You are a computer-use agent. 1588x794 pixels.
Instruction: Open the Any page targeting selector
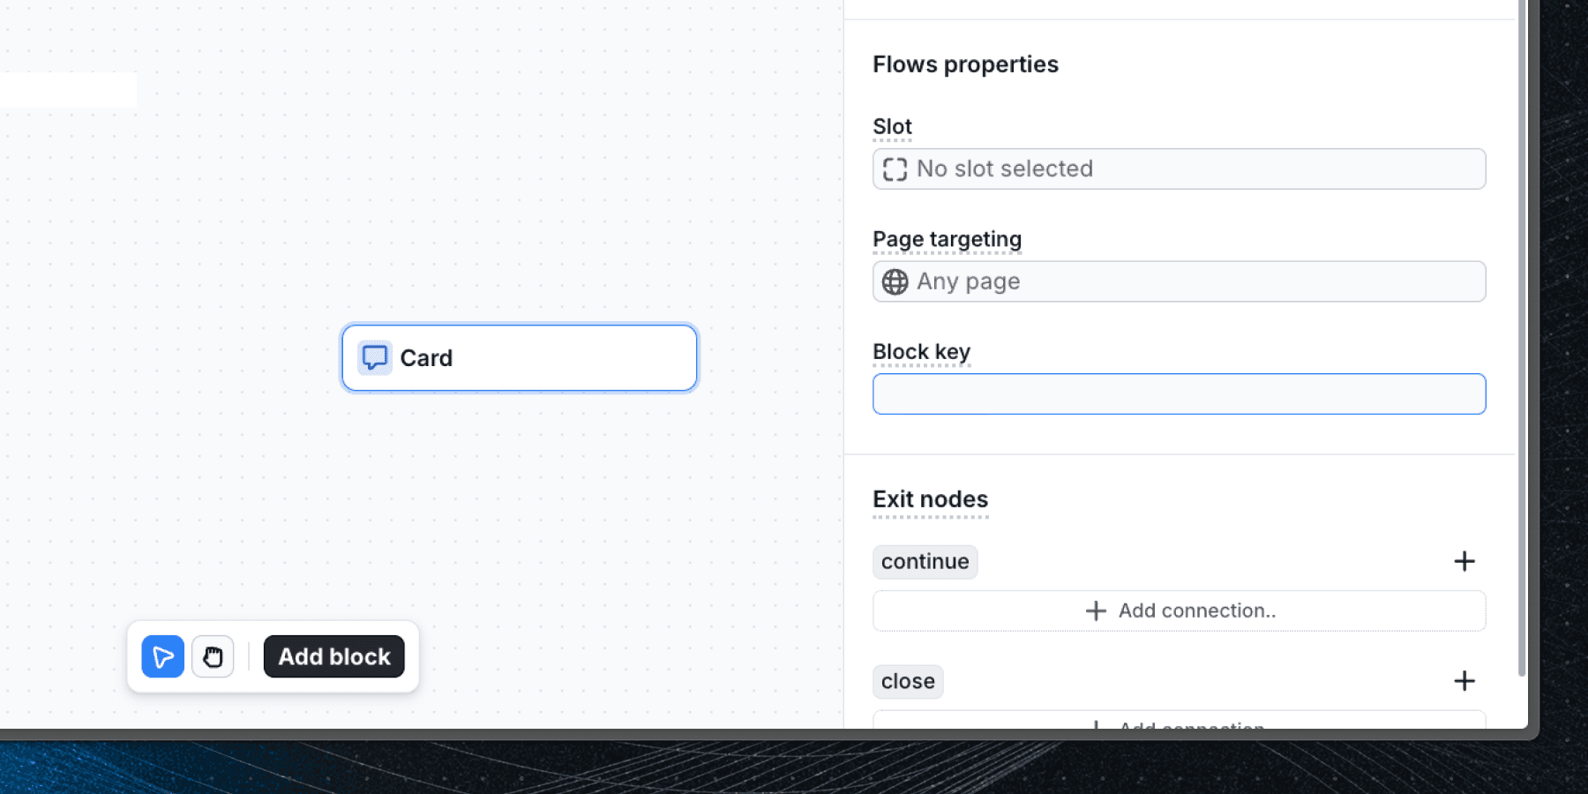tap(1180, 281)
